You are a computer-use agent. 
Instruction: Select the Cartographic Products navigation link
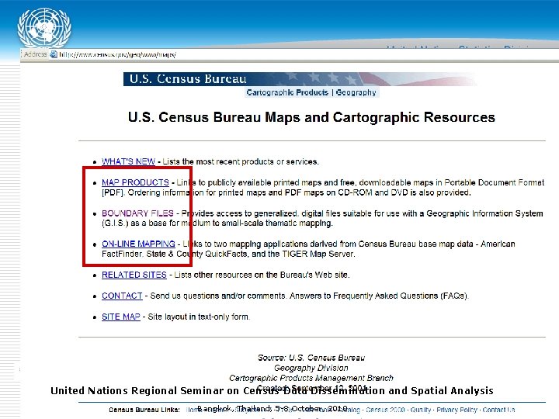tap(287, 92)
